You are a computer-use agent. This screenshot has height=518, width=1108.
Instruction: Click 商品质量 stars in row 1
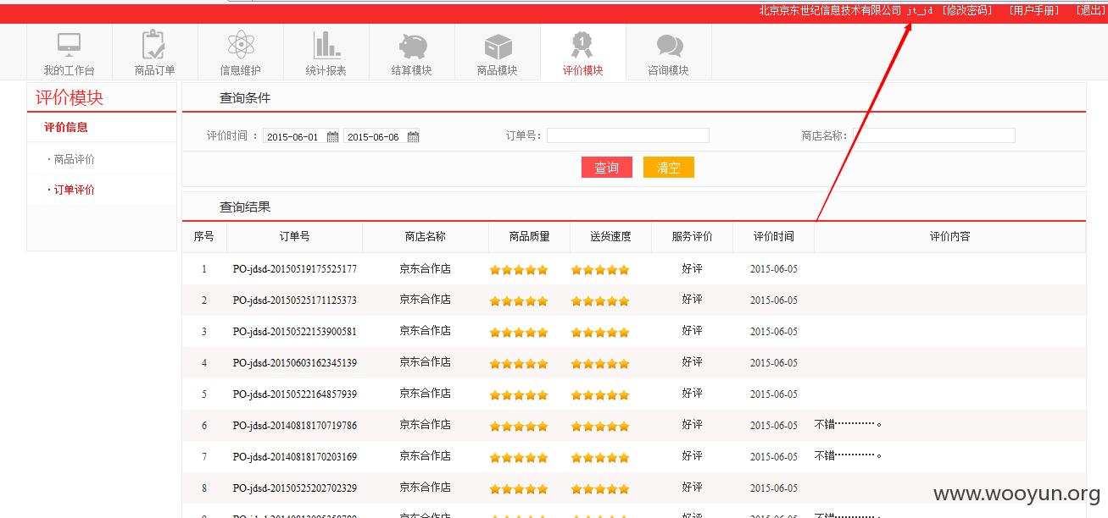[x=519, y=270]
